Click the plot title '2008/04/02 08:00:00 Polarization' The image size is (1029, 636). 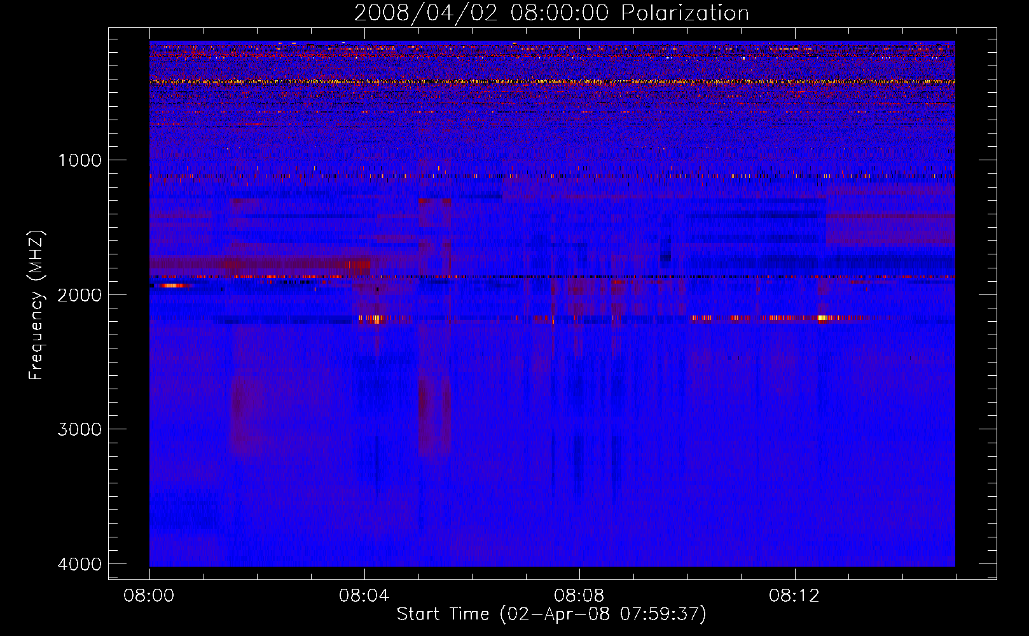(551, 13)
